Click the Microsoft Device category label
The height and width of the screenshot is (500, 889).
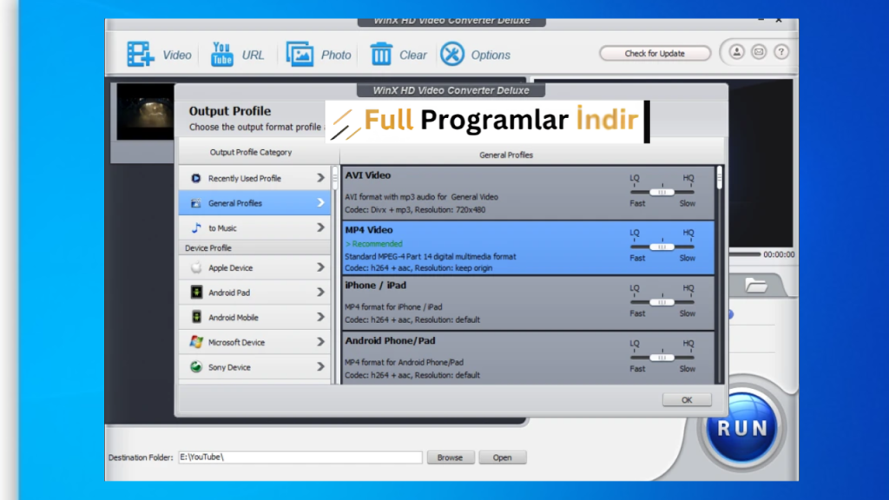coord(236,342)
